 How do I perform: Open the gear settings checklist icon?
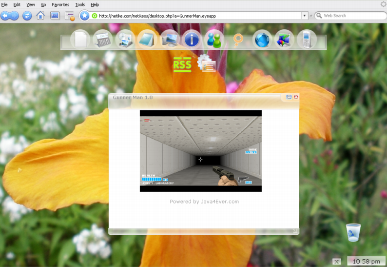point(207,63)
